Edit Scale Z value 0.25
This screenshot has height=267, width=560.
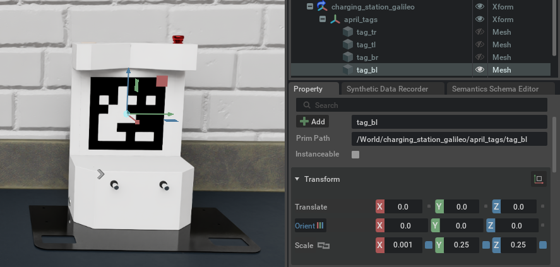pos(518,245)
